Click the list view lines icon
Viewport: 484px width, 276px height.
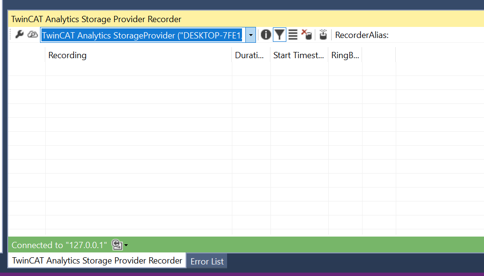[x=293, y=35]
